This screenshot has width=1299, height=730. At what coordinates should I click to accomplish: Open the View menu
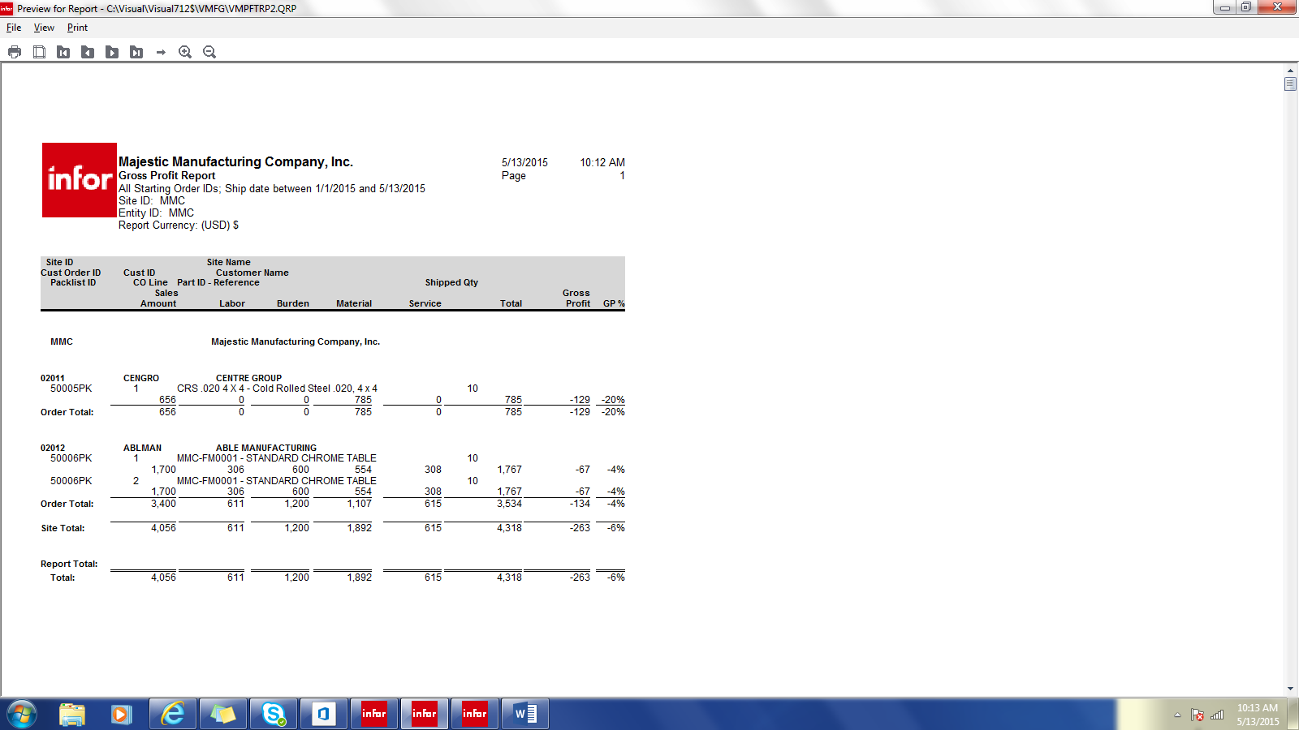pyautogui.click(x=44, y=28)
